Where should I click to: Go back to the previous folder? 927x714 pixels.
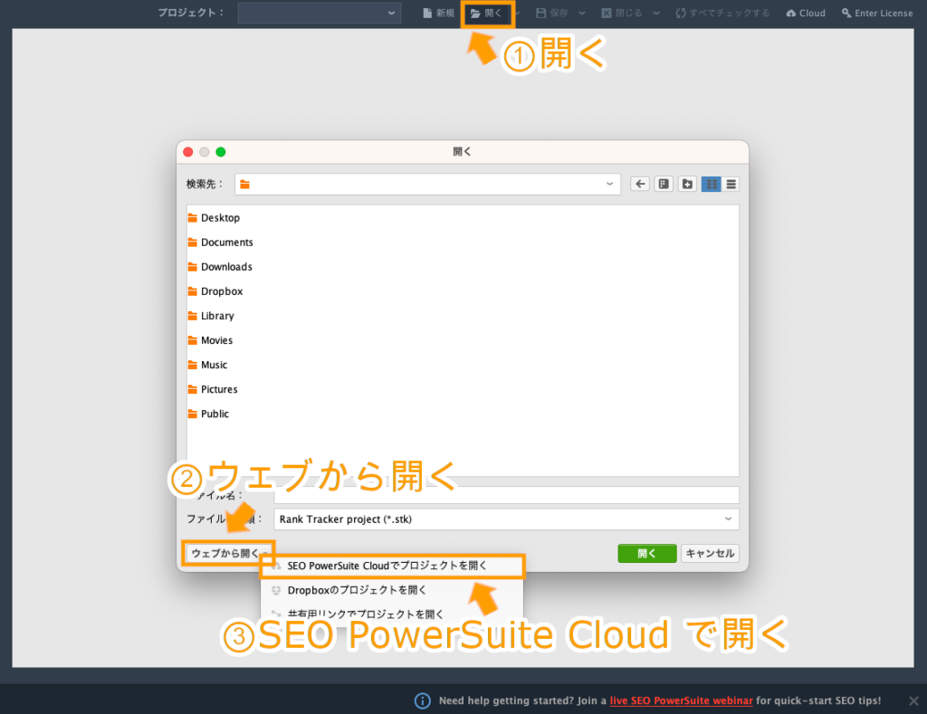tap(640, 185)
